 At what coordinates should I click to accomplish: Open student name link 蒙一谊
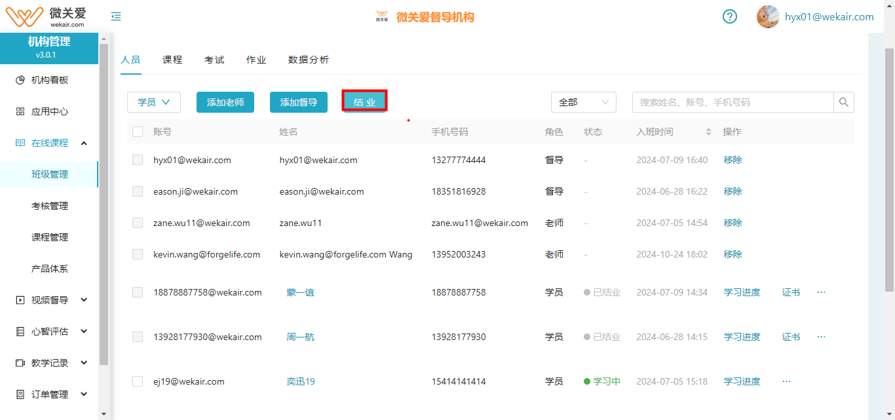(300, 292)
